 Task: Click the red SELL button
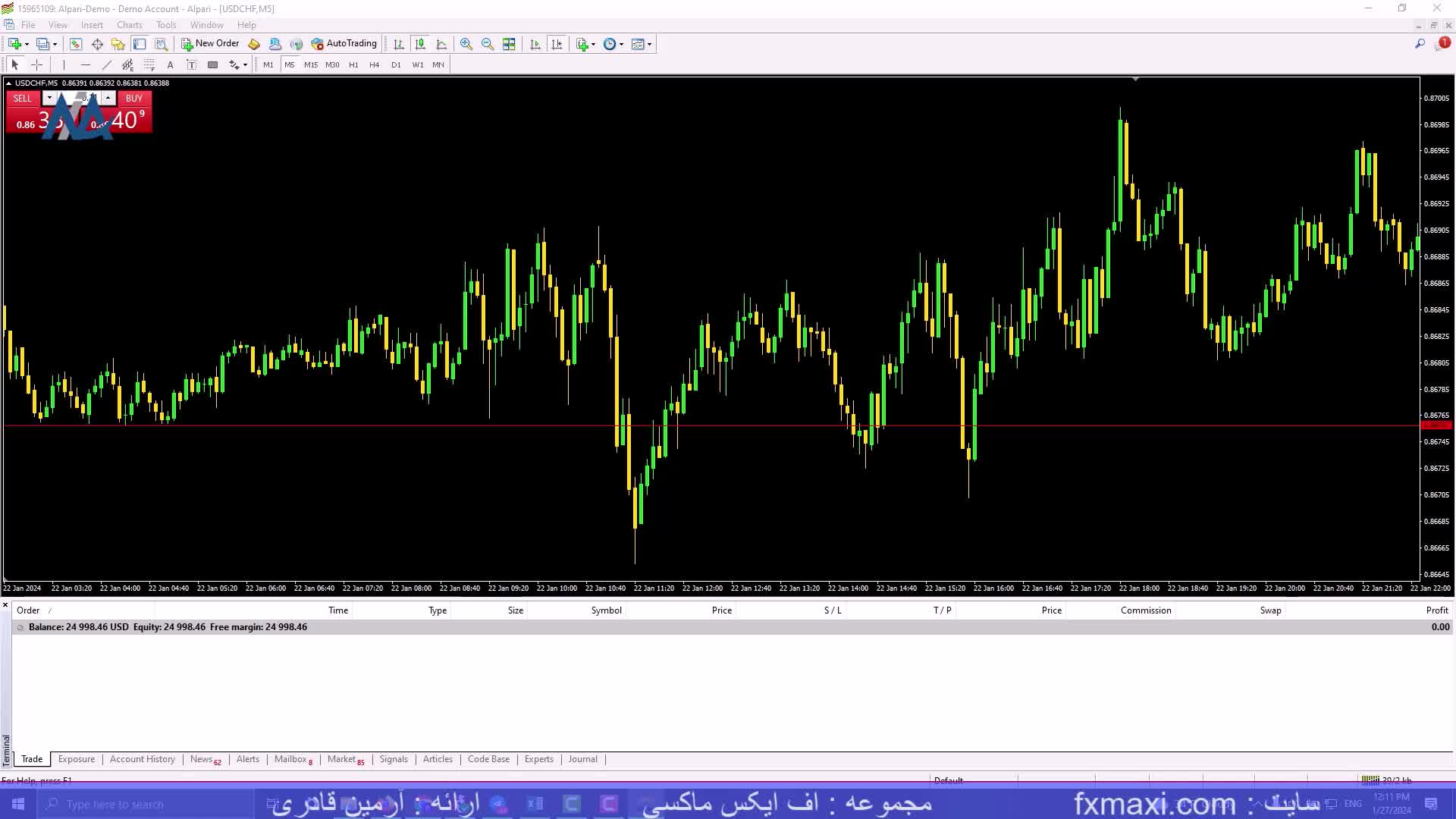pos(23,99)
